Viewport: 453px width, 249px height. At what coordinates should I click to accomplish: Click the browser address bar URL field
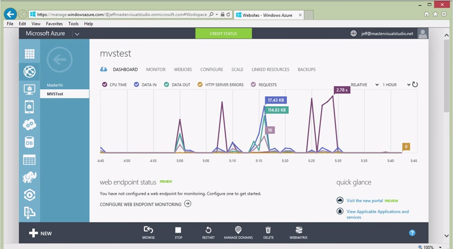[x=122, y=14]
